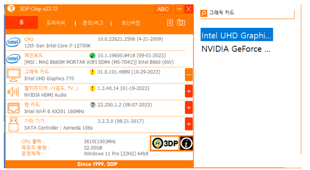Click the monitor icon for 그래픽 카드
Screen dimensions: 310x170
pos(13,75)
